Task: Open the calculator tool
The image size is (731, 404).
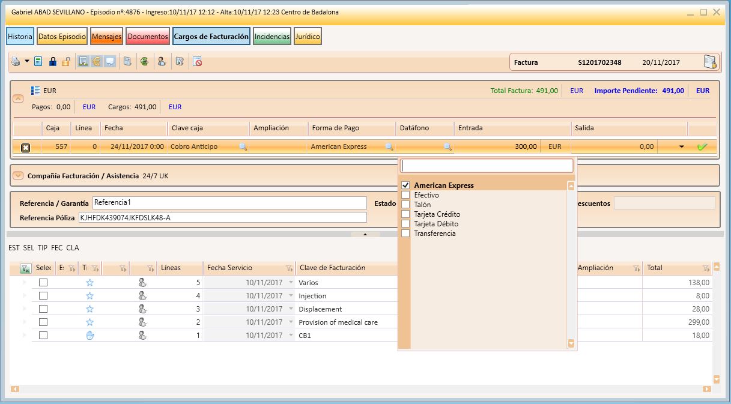Action: point(38,61)
